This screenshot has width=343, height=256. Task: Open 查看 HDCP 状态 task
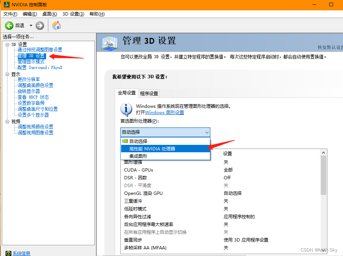(x=33, y=97)
